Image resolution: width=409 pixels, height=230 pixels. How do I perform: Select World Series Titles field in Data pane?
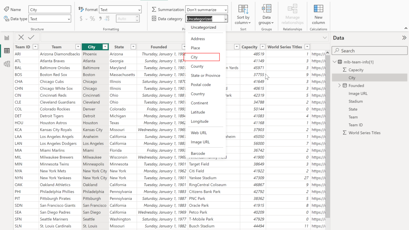pyautogui.click(x=364, y=133)
